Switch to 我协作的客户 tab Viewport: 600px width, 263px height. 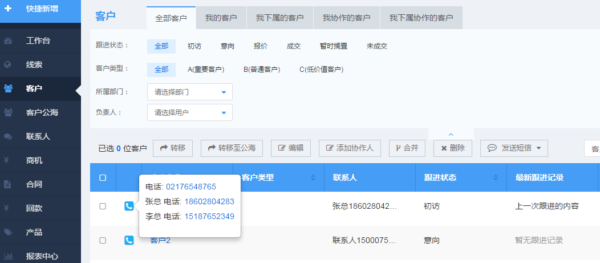346,18
